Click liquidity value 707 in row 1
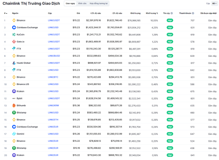Image resolution: width=219 pixels, height=160 pixels. [x=192, y=21]
